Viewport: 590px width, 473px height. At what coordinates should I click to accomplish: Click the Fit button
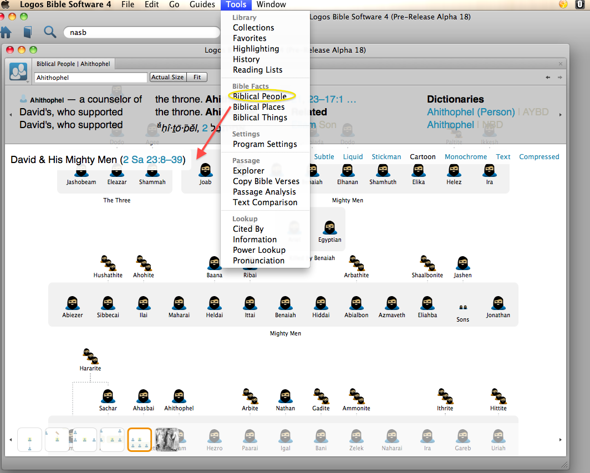197,77
